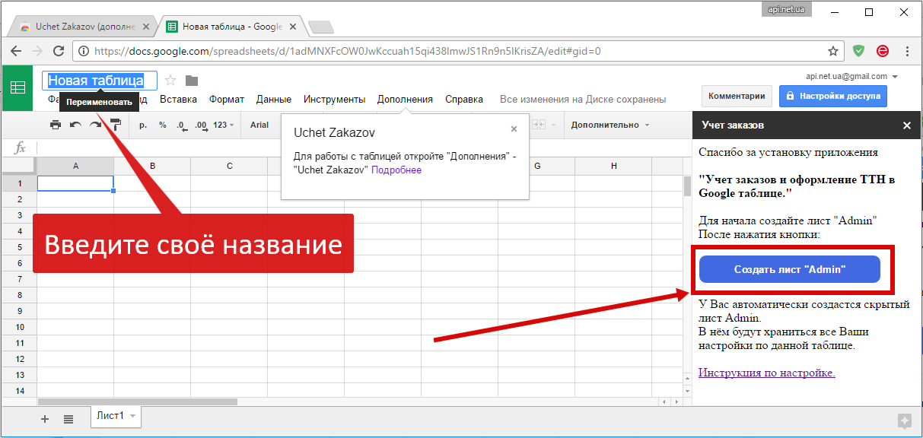The width and height of the screenshot is (923, 438).
Task: Open the Chrome three-dot menu
Action: [x=907, y=51]
